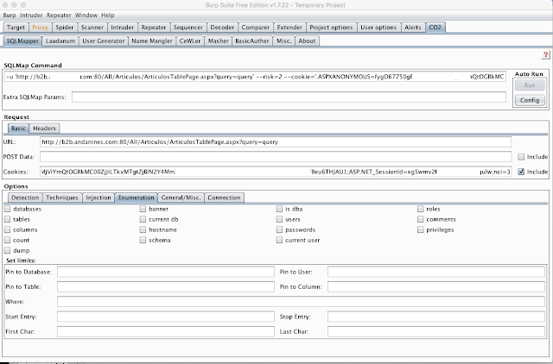Switch to the Extender tab

tap(289, 27)
